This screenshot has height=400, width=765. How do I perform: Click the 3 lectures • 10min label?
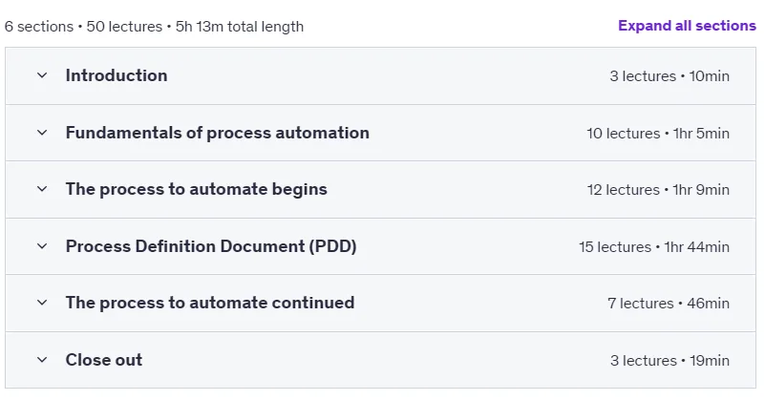[669, 76]
